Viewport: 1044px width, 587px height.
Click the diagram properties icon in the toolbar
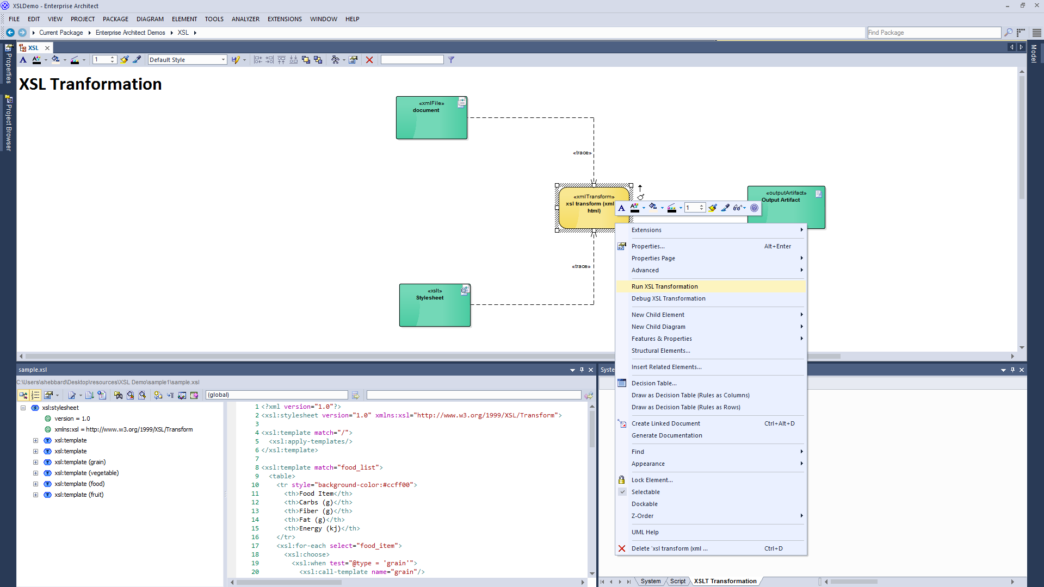tap(353, 60)
